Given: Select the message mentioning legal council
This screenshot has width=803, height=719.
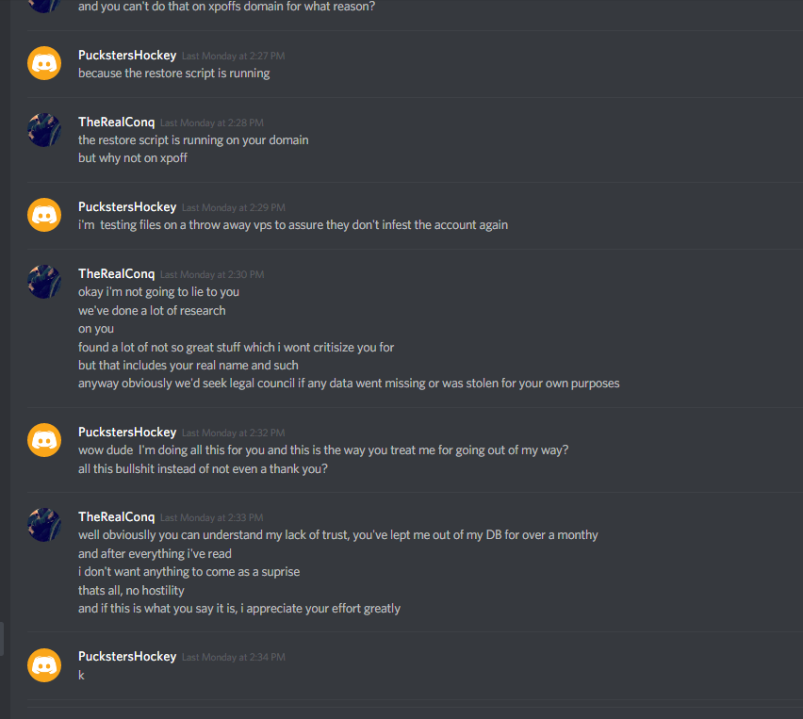Looking at the screenshot, I should tap(349, 384).
